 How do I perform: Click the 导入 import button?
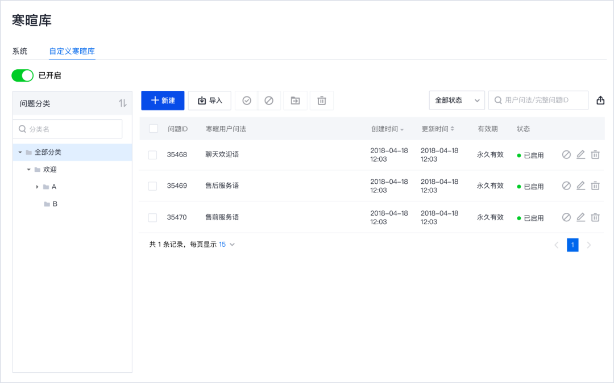pyautogui.click(x=209, y=100)
